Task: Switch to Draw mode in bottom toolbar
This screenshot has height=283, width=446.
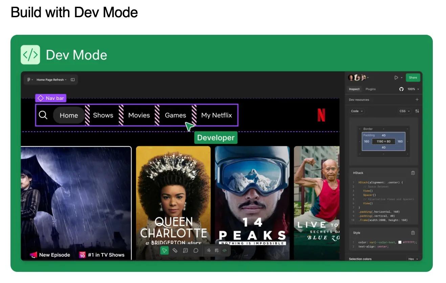Action: click(209, 251)
